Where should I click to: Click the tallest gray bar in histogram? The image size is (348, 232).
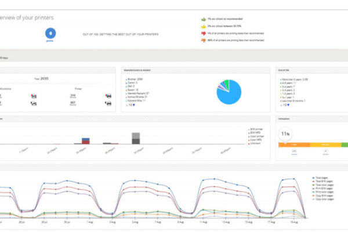136,138
